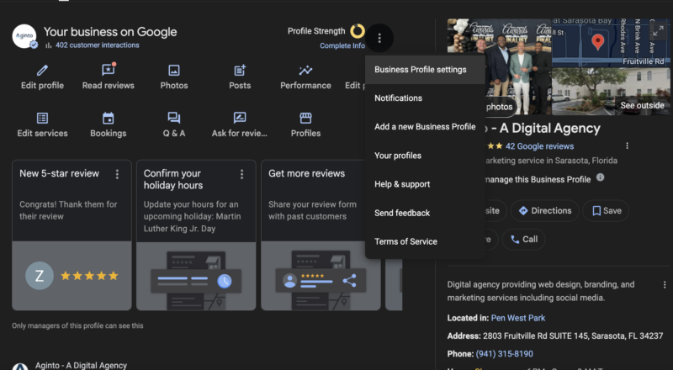Open the Q & A icon

(x=174, y=119)
